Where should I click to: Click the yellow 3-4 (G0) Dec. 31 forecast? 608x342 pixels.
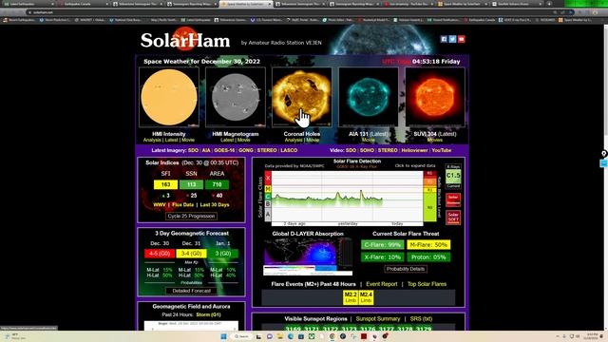(x=191, y=254)
